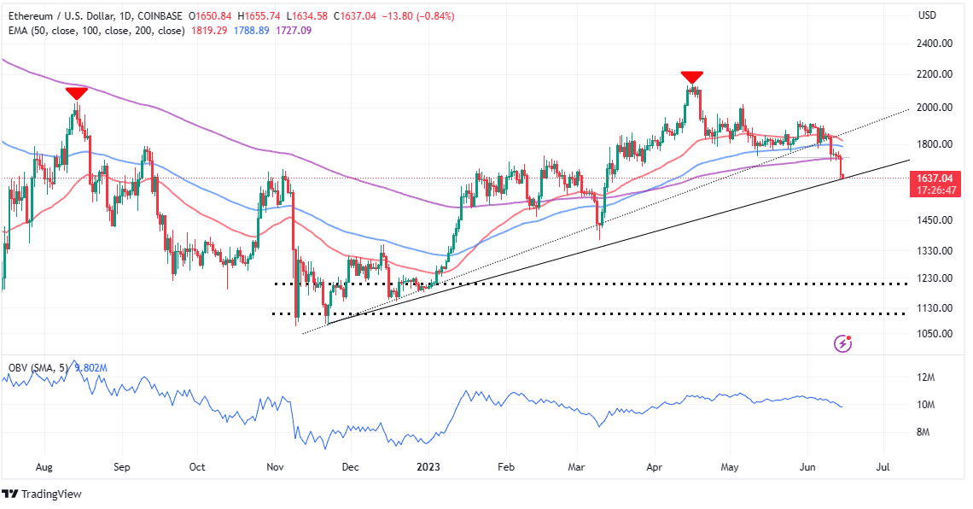The image size is (973, 509).
Task: Click the purple lightning bolt icon
Action: tap(843, 343)
